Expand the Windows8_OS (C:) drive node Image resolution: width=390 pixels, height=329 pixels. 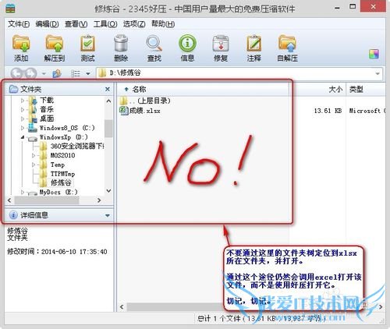coord(23,128)
